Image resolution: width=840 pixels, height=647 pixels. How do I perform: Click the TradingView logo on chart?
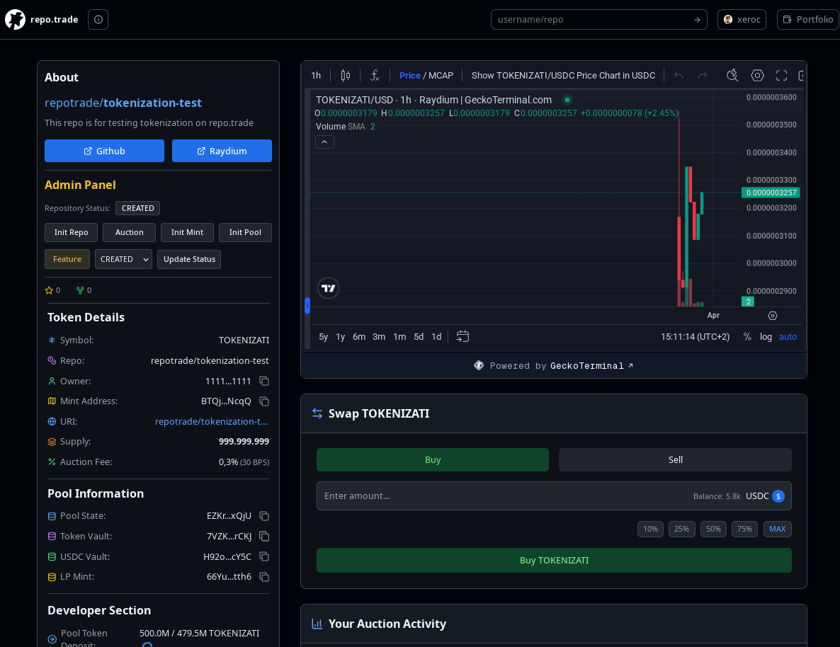click(x=329, y=288)
